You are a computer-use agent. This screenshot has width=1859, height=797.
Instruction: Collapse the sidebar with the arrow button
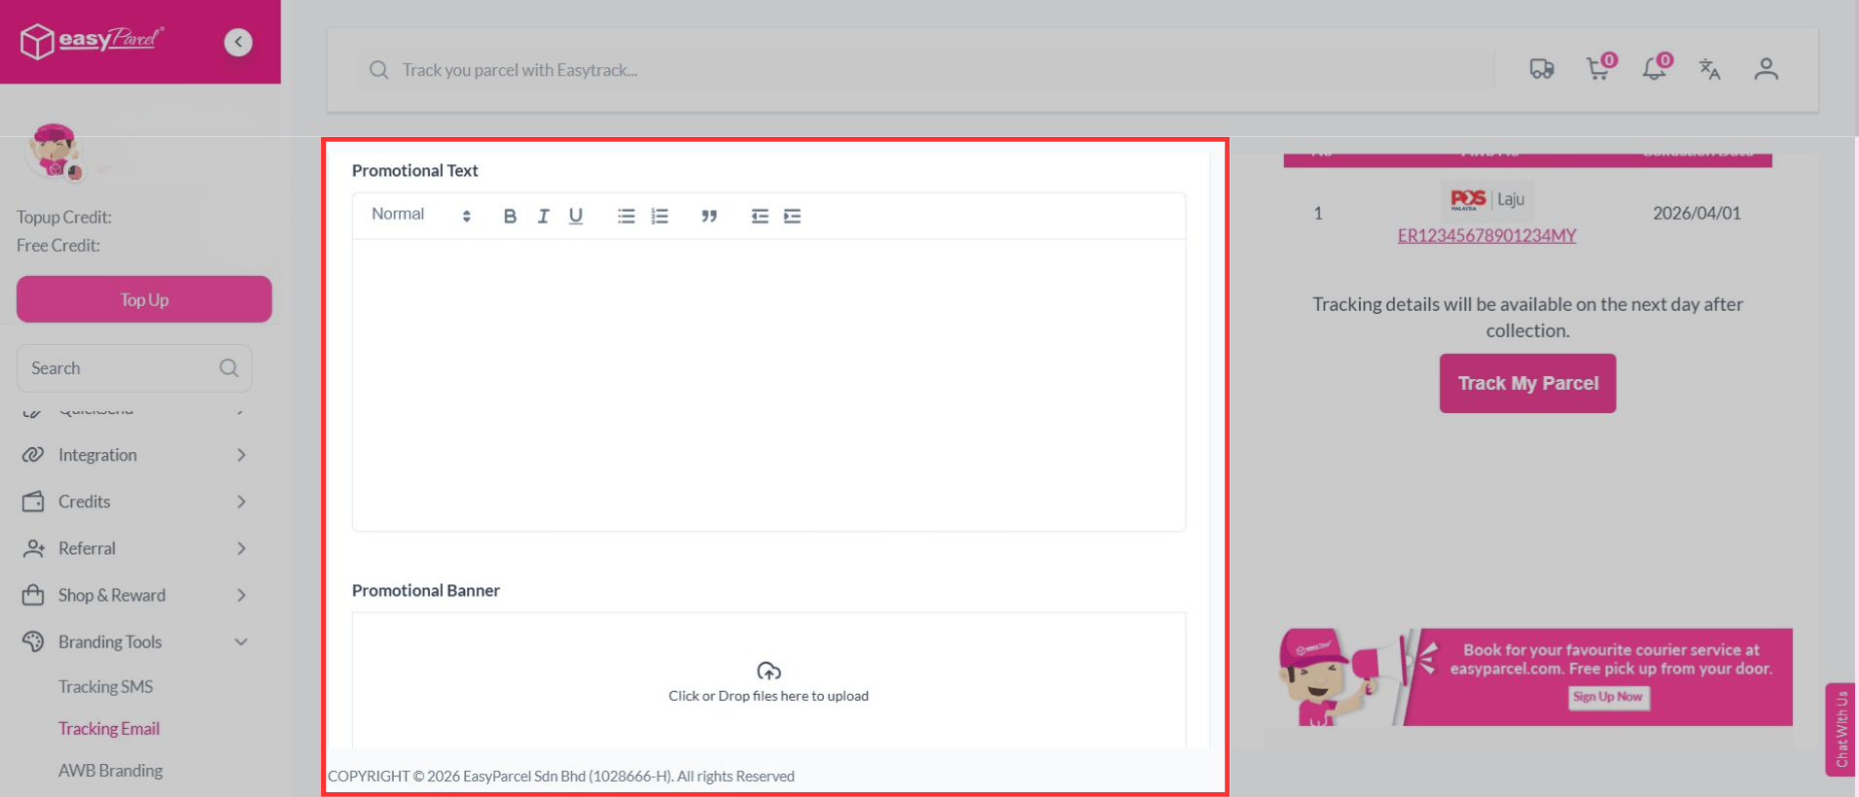coord(238,42)
